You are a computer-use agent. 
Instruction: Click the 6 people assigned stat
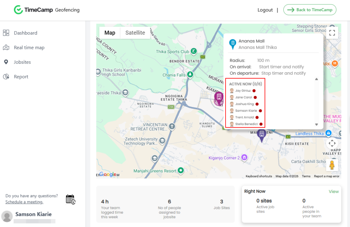tap(170, 209)
